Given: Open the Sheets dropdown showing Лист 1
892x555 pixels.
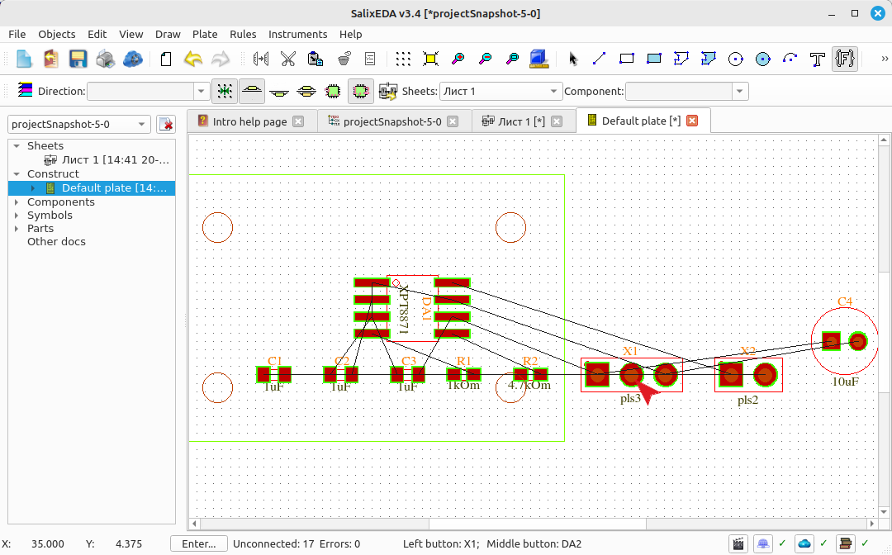Looking at the screenshot, I should point(501,91).
